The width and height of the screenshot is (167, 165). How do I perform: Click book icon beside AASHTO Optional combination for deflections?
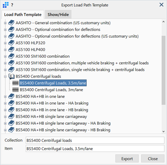coord(11,30)
